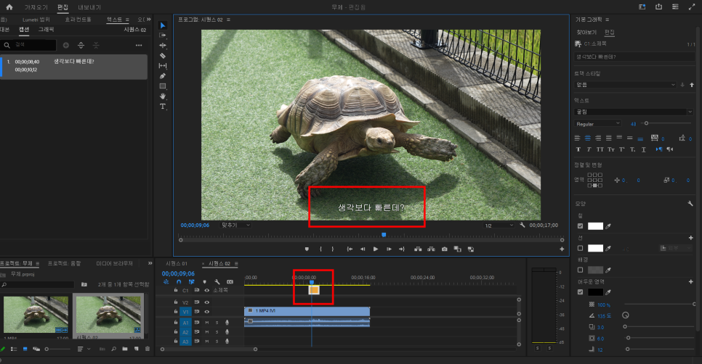The image size is (702, 364).
Task: Select the Rectangle tool
Action: coord(163,86)
